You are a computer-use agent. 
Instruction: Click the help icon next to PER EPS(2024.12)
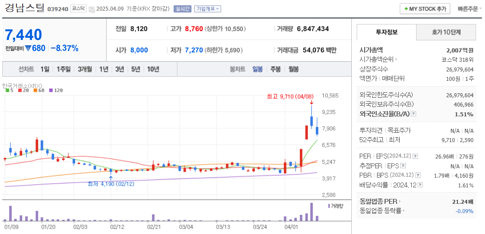[x=415, y=156]
